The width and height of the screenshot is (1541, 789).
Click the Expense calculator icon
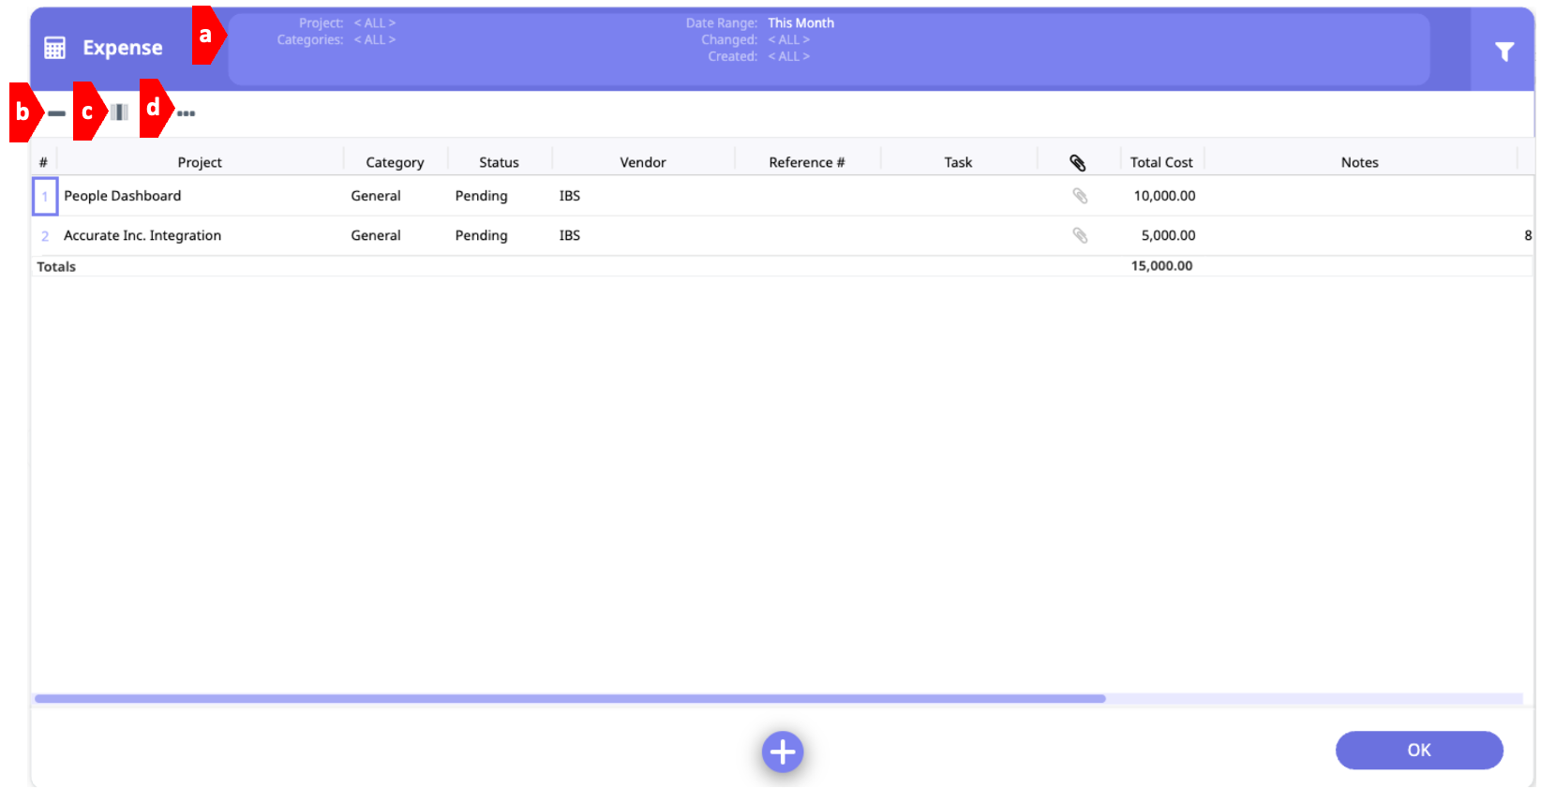pos(55,48)
